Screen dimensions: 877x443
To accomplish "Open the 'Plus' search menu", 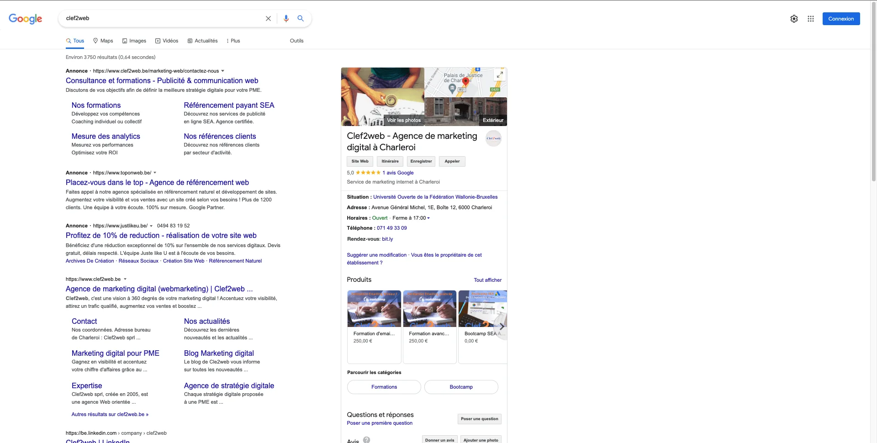I will point(233,41).
